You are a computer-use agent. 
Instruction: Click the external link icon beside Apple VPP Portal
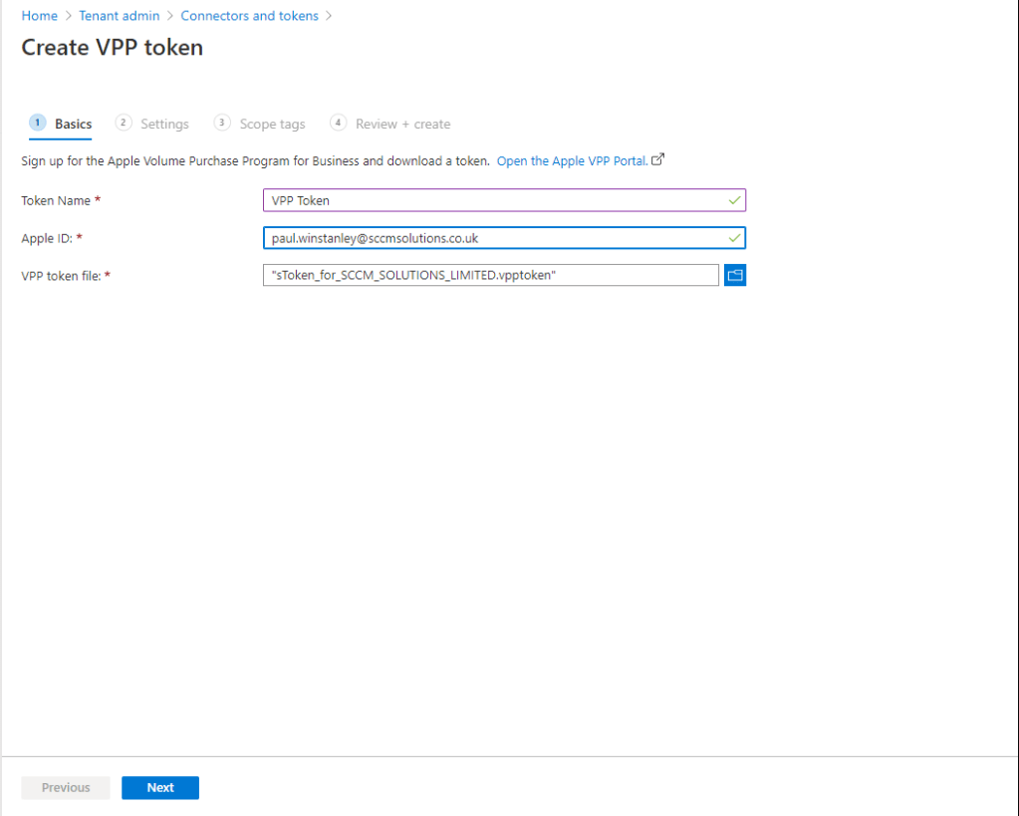657,159
